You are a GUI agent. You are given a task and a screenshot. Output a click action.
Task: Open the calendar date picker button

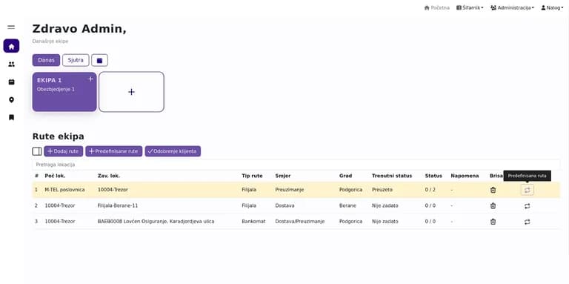[x=99, y=60]
